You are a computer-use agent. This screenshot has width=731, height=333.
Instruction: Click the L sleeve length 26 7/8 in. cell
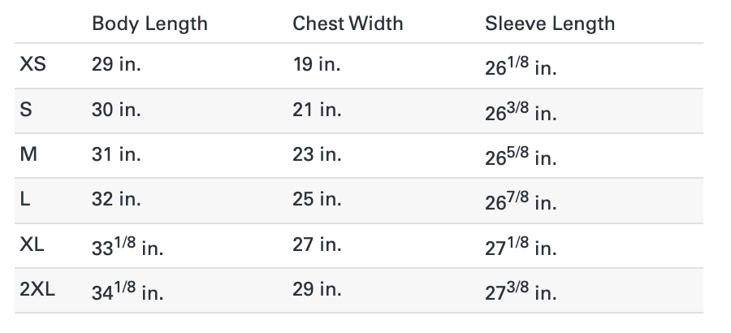click(521, 201)
